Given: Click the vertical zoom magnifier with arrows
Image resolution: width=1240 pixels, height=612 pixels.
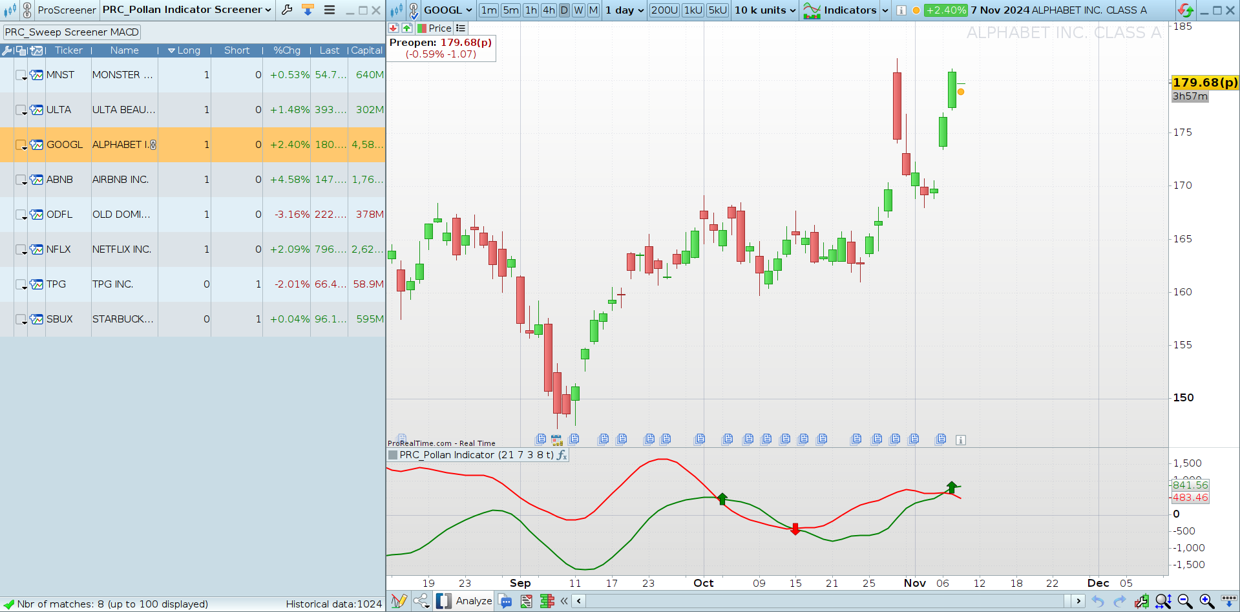Looking at the screenshot, I should (1163, 601).
